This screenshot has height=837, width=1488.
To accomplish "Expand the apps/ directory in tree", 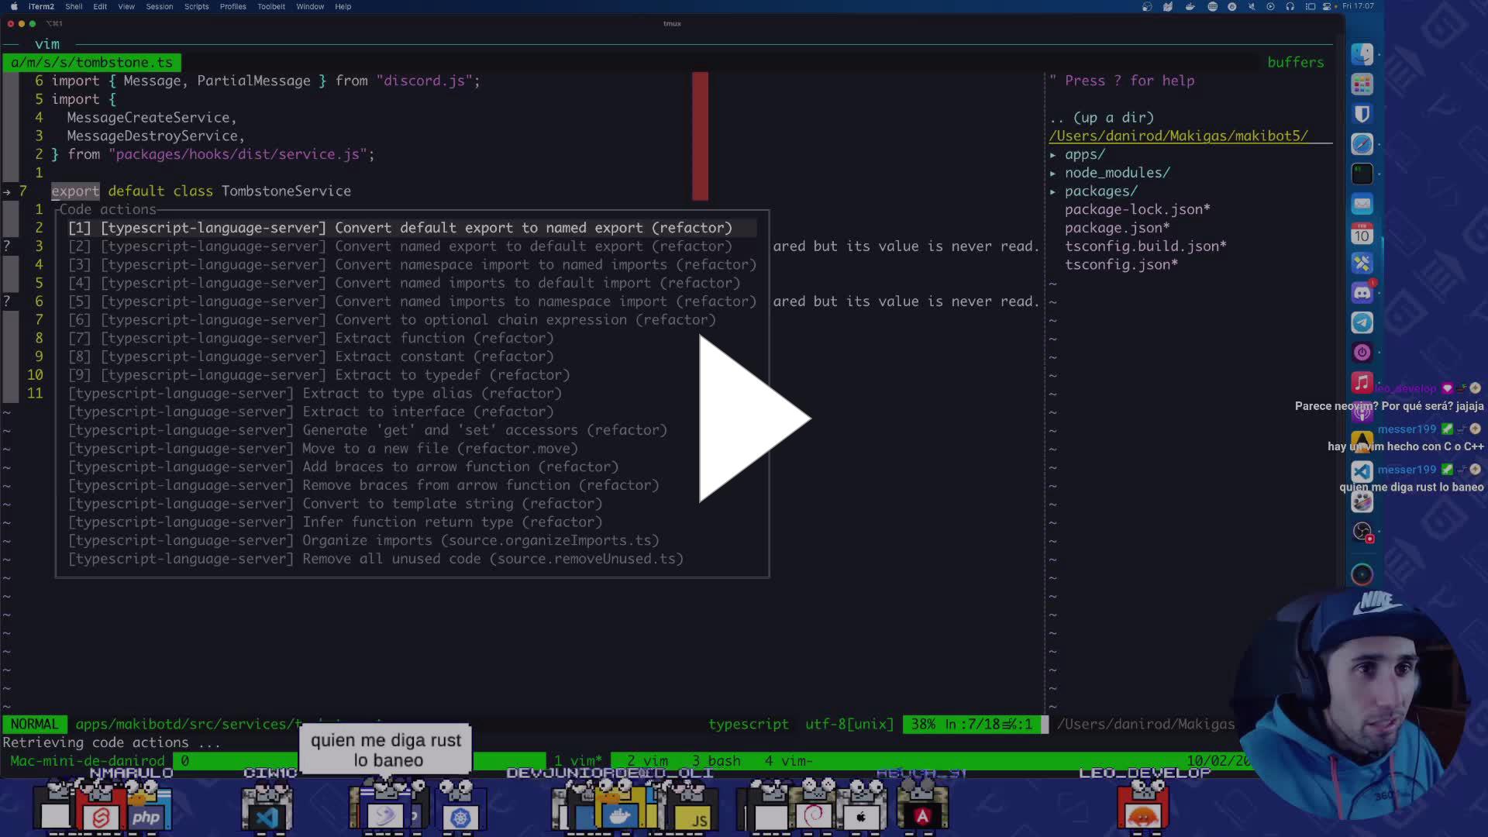I will pos(1084,154).
